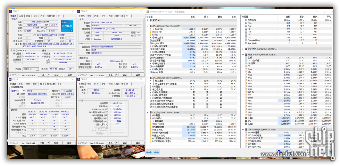Screen dimensions: 340x166
Task: Click the lightning icon beside CPU封装功耗 row
Action: [151, 127]
